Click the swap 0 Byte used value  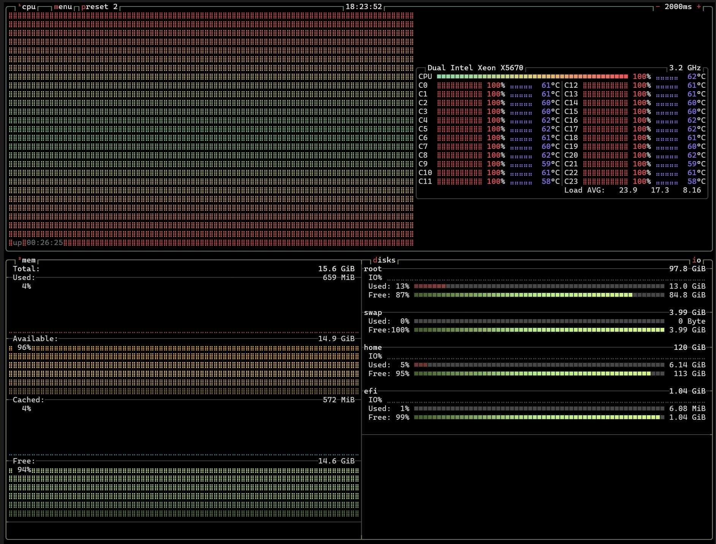(692, 321)
